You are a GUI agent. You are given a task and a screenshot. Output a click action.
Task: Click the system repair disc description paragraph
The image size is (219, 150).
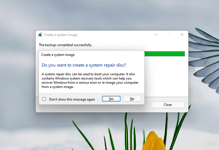point(90,81)
